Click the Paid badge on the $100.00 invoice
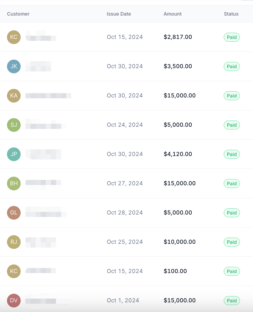Image resolution: width=253 pixels, height=312 pixels. pos(232,271)
